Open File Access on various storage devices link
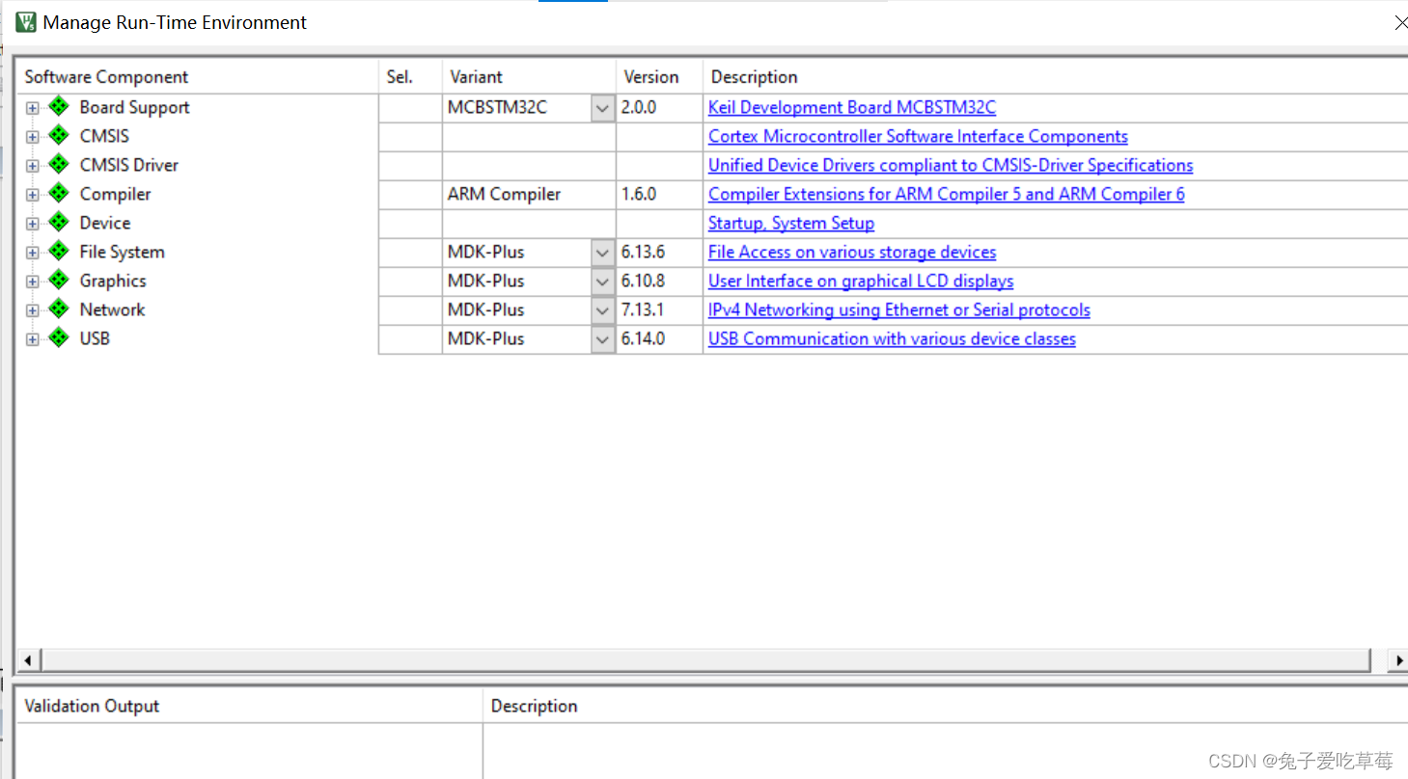1408x779 pixels. coord(852,252)
